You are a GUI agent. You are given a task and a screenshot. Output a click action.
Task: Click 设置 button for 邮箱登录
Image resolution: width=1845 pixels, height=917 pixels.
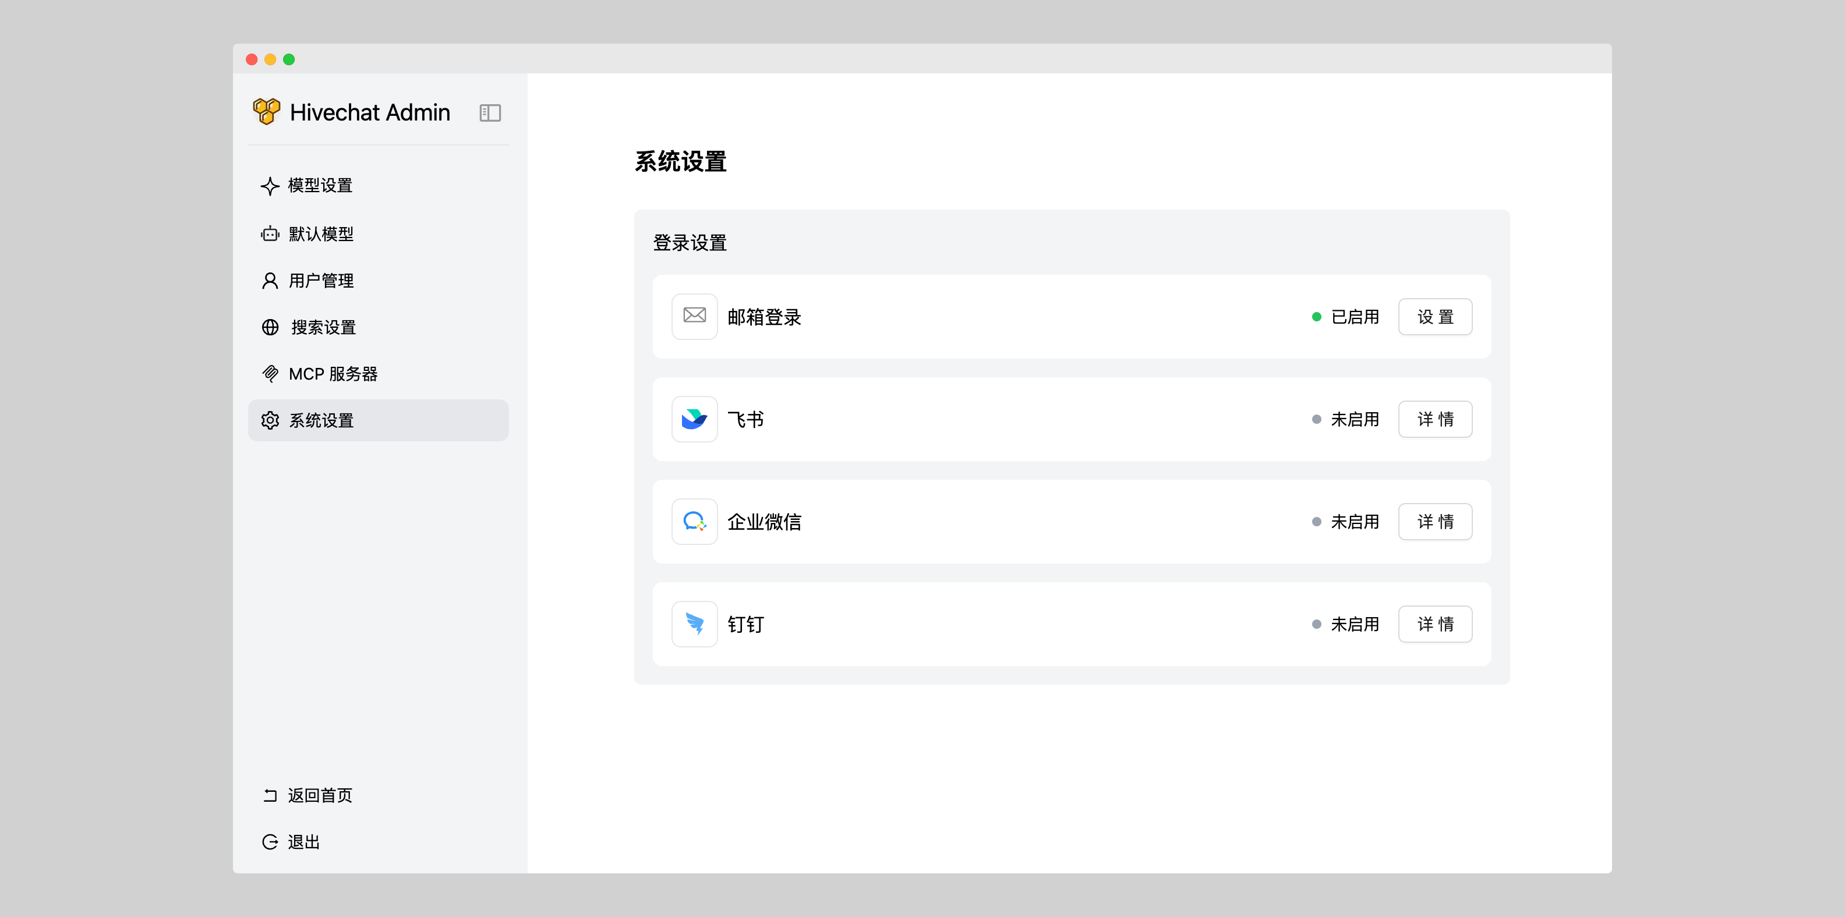pyautogui.click(x=1434, y=316)
